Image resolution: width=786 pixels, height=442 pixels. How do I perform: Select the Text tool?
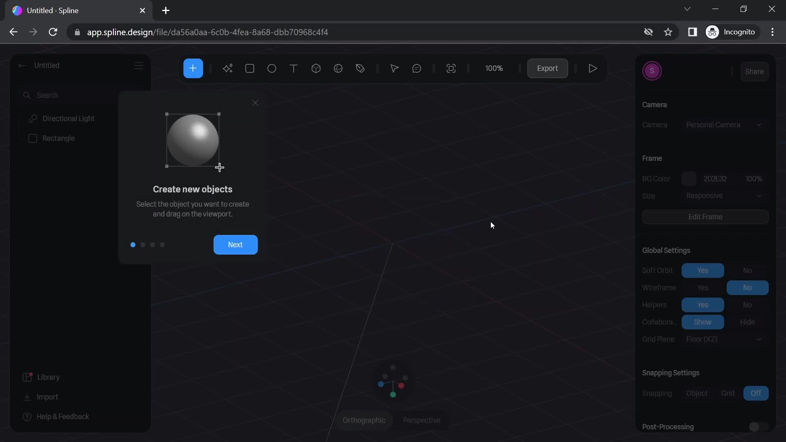pyautogui.click(x=294, y=68)
